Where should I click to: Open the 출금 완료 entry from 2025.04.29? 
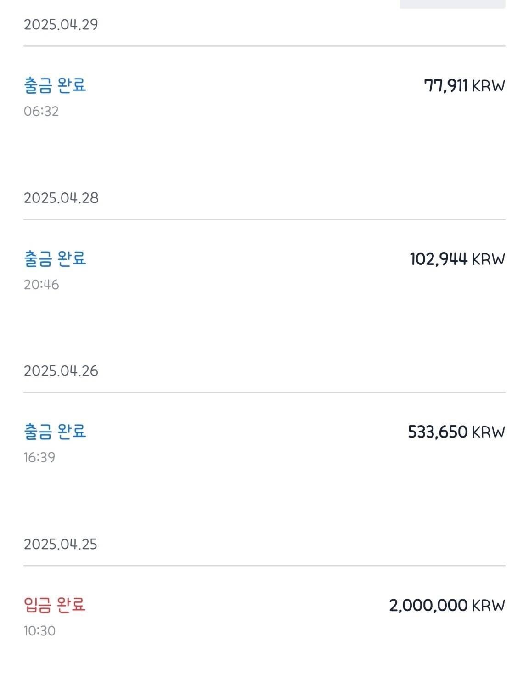tap(55, 85)
